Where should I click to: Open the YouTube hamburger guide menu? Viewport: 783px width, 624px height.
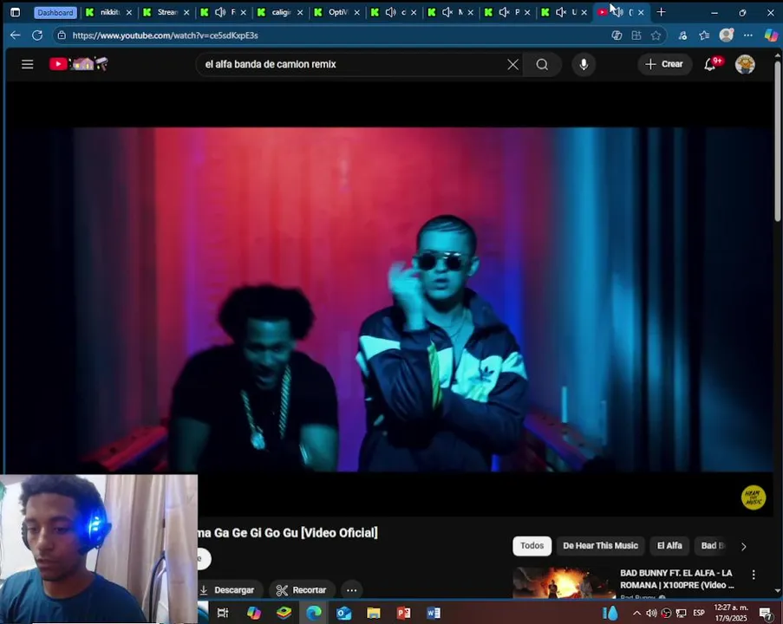[x=28, y=64]
